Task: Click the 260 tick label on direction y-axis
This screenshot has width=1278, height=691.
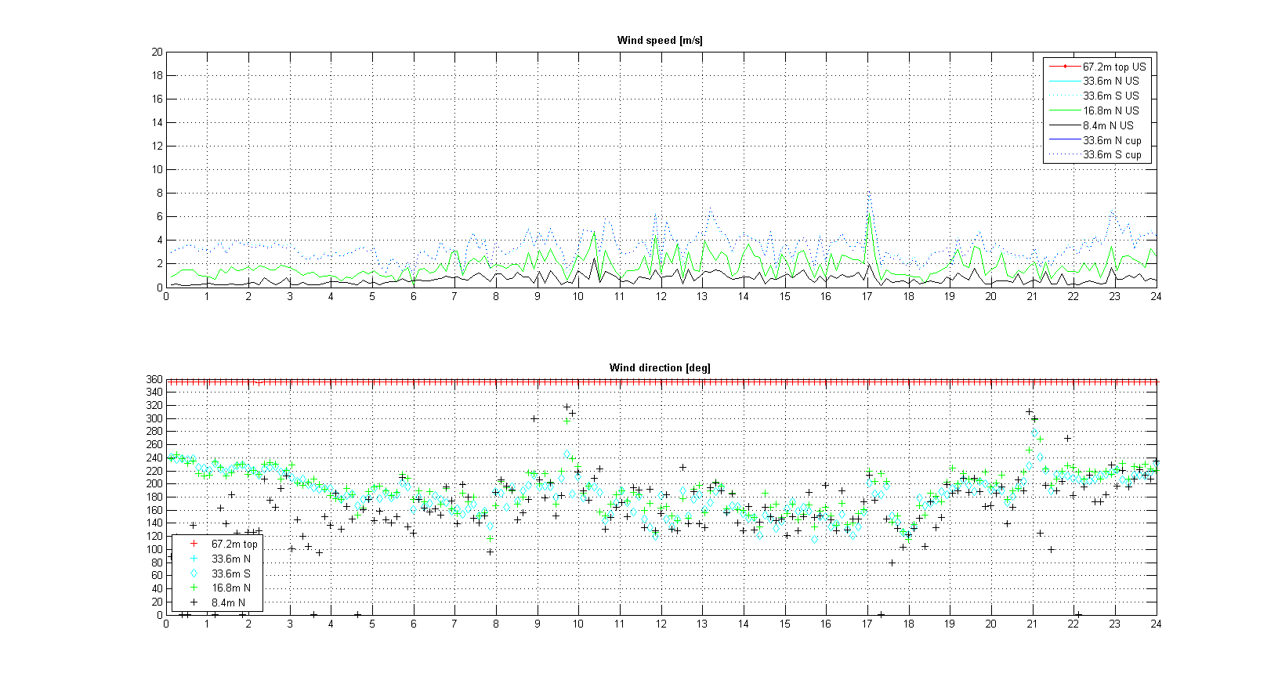Action: click(x=155, y=445)
